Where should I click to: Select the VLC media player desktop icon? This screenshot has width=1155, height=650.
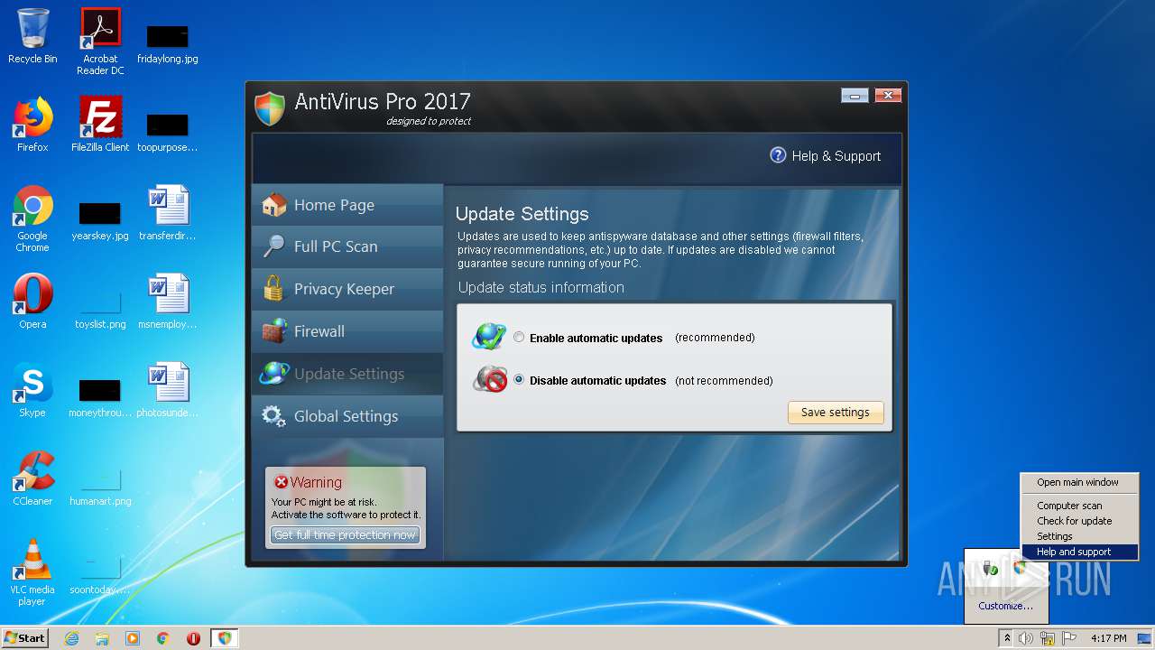click(32, 572)
